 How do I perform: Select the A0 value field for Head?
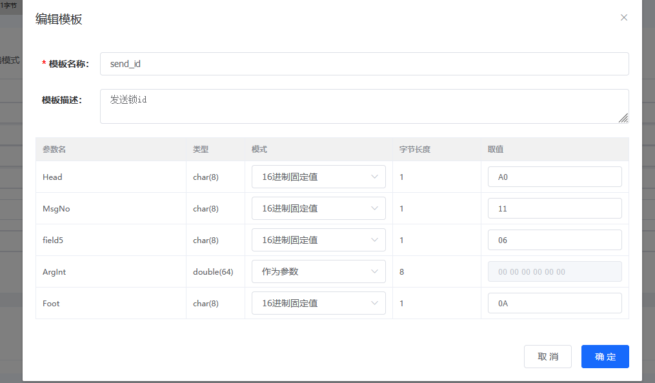pos(554,177)
